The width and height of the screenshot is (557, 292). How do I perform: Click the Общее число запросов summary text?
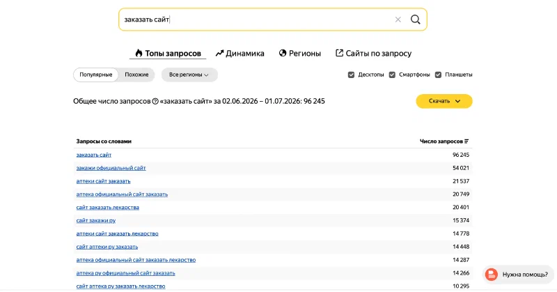(199, 101)
